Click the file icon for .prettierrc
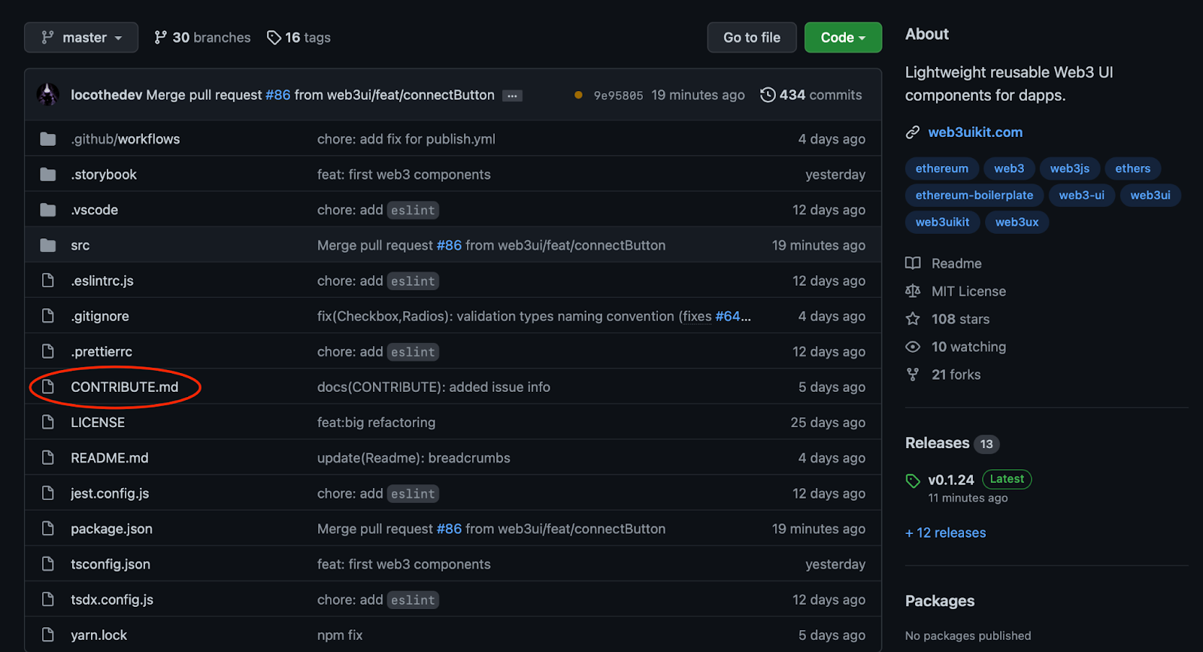The width and height of the screenshot is (1203, 652). tap(48, 351)
